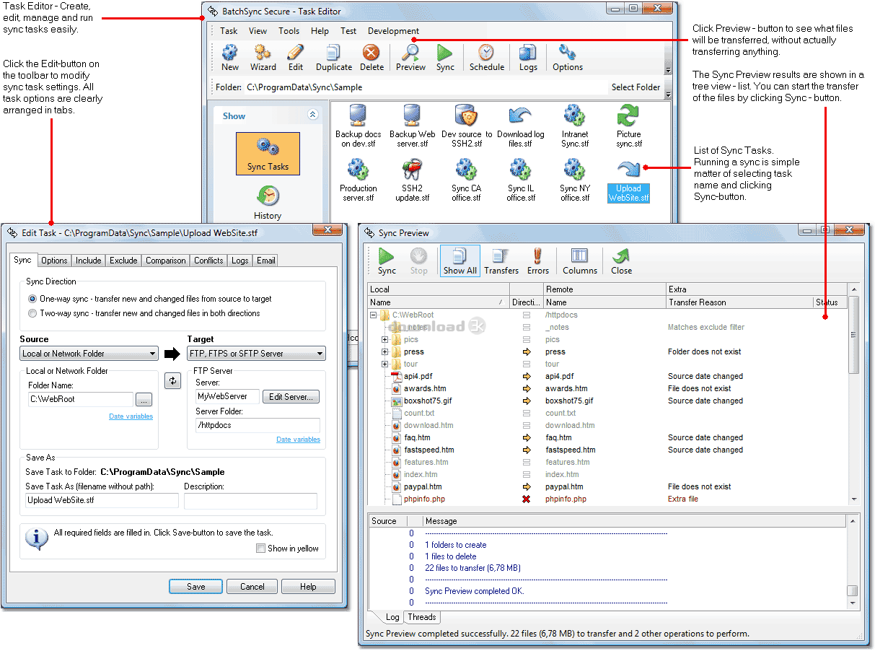Expand the pics folder node
Viewport: 875px width, 651px height.
click(385, 339)
